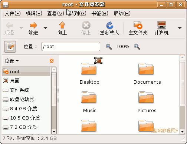Screen dimensions: 187x144
Task: Open the 查看(V) menu
Action: pyautogui.click(x=56, y=13)
